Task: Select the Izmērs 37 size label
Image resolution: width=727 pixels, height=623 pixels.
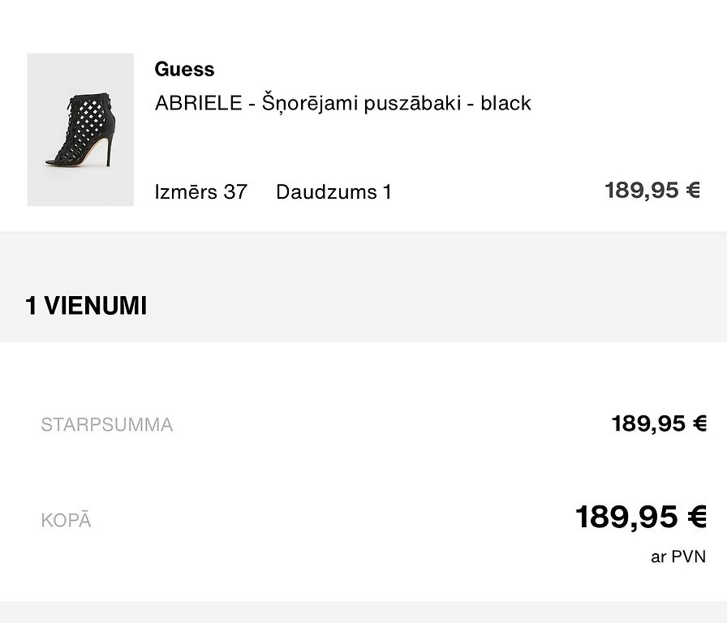Action: [x=200, y=192]
